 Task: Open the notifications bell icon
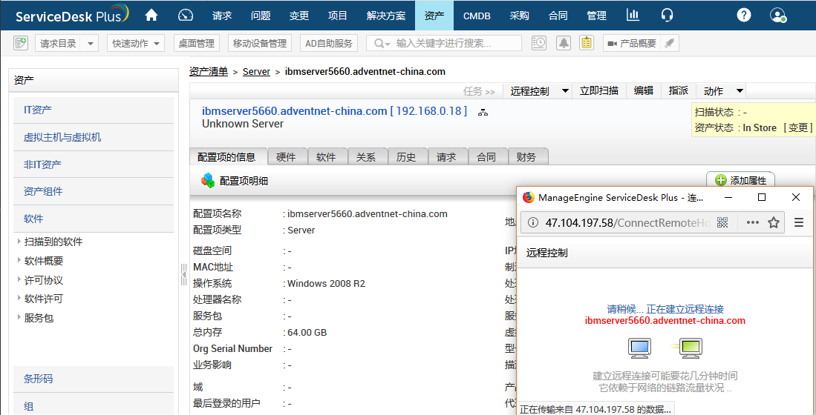point(563,43)
